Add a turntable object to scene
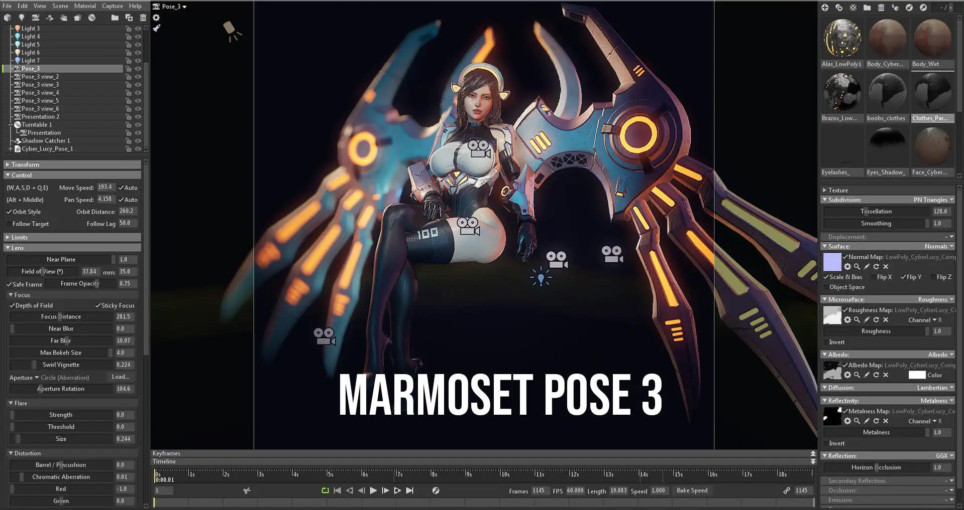Viewport: 964px width, 510px height. [x=92, y=18]
